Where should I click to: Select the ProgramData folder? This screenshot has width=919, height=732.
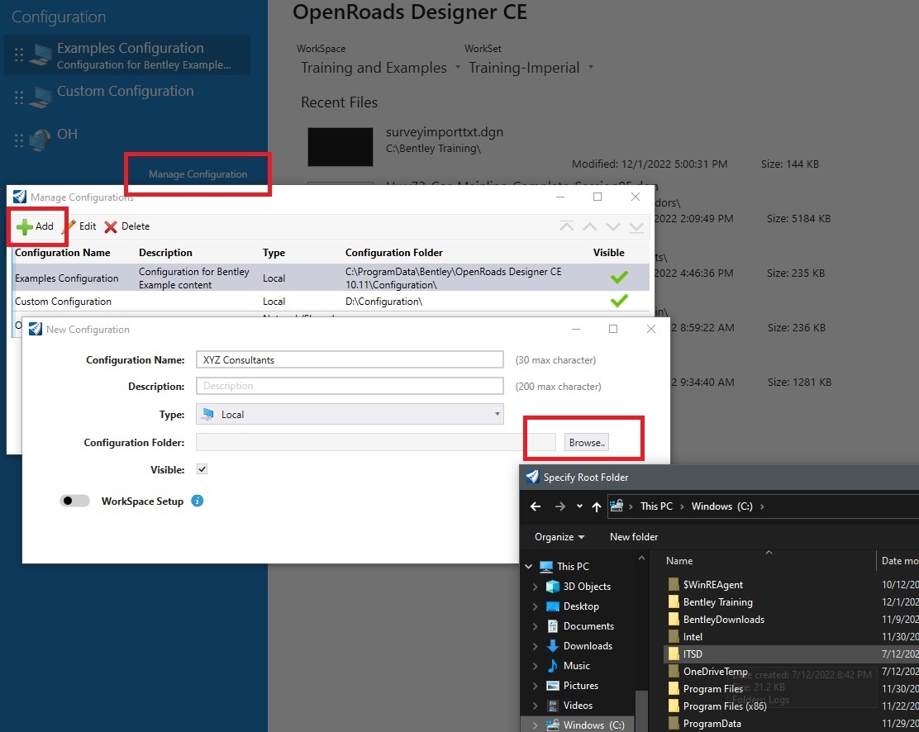coord(712,724)
